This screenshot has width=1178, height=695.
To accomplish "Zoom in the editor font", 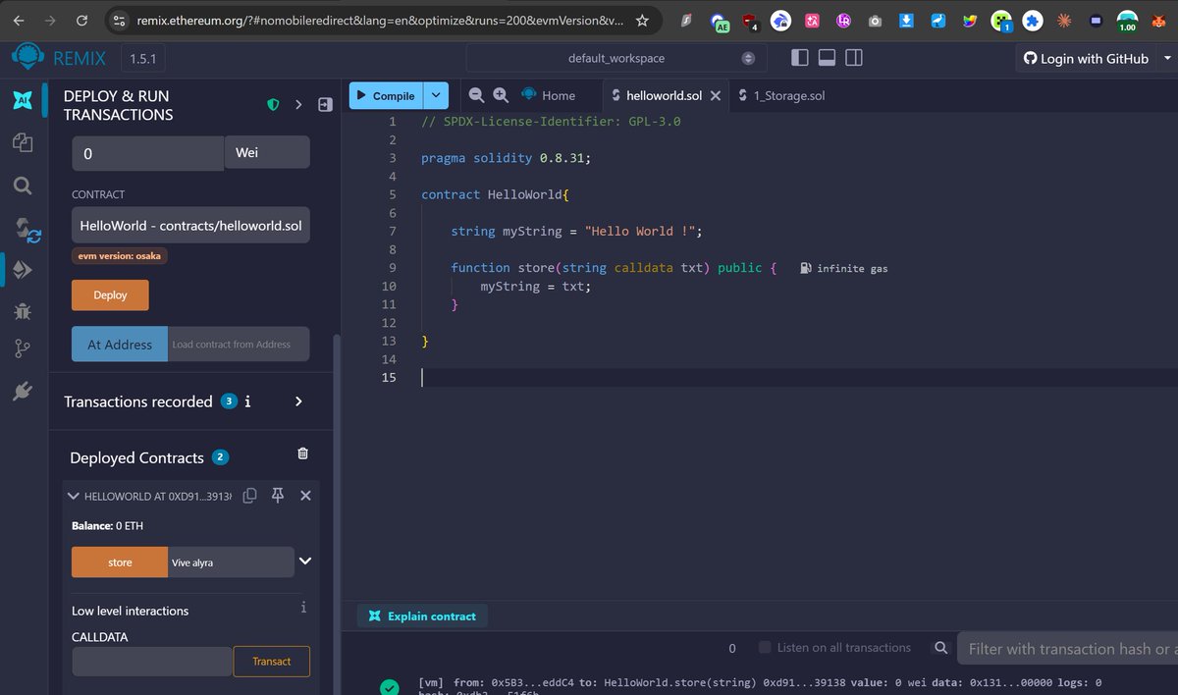I will coord(501,95).
